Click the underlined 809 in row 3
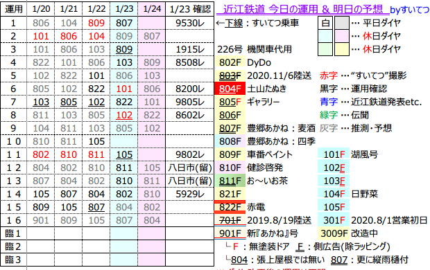The image size is (430, 270). click(124, 49)
